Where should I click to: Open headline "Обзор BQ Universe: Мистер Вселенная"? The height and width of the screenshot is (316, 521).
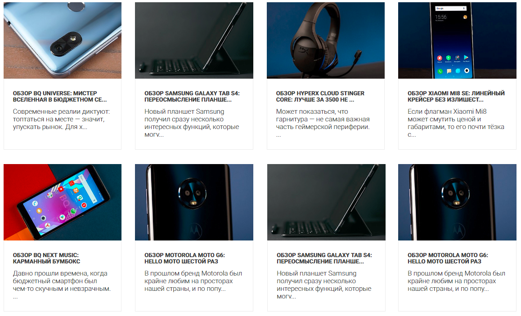point(60,96)
